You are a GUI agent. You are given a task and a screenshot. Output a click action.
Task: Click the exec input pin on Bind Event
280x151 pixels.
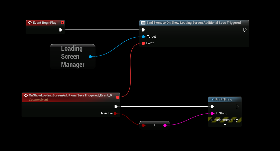[143, 30]
